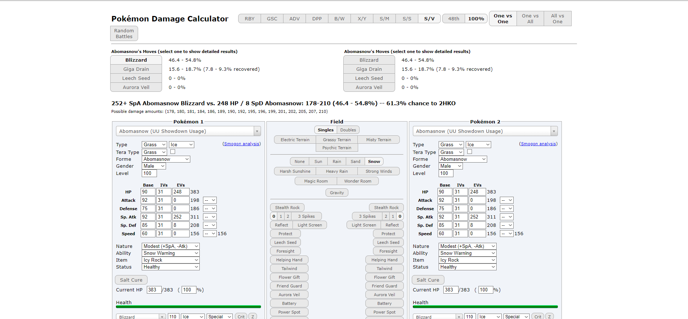Edit Pokémon 2 Current HP percent field
Screen dimensions: 688x319
point(486,290)
